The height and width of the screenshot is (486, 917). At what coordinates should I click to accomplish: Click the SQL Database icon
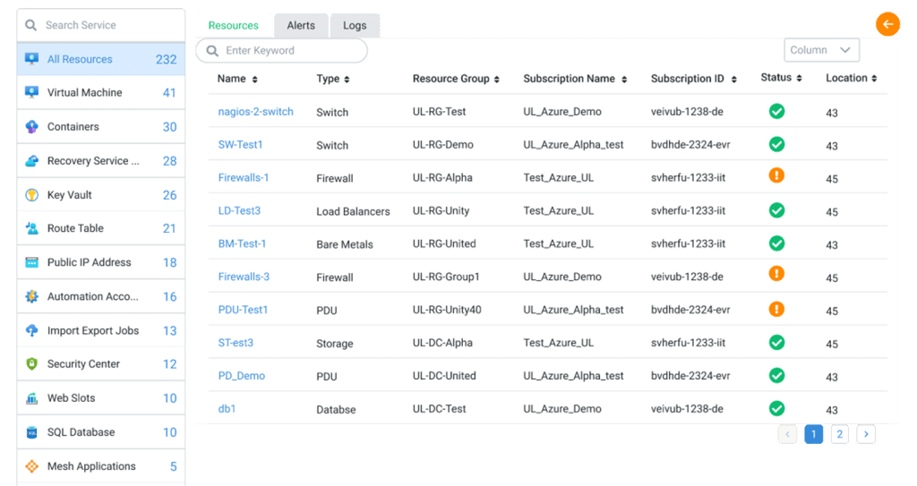tap(31, 432)
